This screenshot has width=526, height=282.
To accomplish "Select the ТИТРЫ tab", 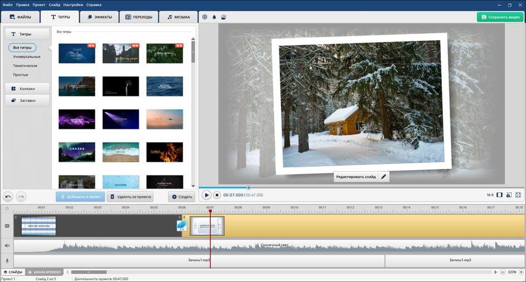I will (60, 17).
